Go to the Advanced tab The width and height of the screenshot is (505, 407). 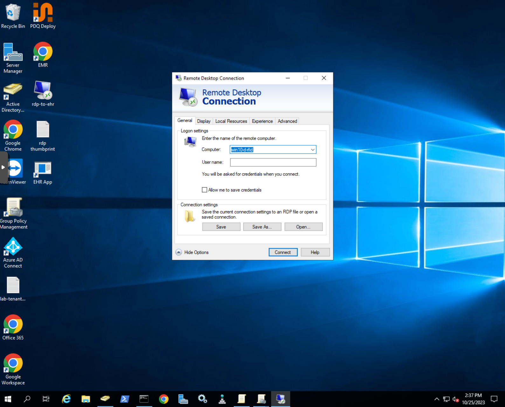point(287,121)
